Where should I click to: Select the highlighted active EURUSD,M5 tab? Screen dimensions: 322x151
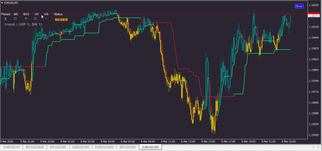coord(150,147)
